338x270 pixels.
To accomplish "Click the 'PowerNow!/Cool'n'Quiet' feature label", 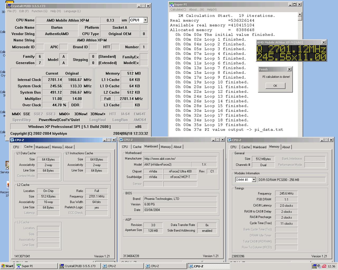I will (59, 120).
